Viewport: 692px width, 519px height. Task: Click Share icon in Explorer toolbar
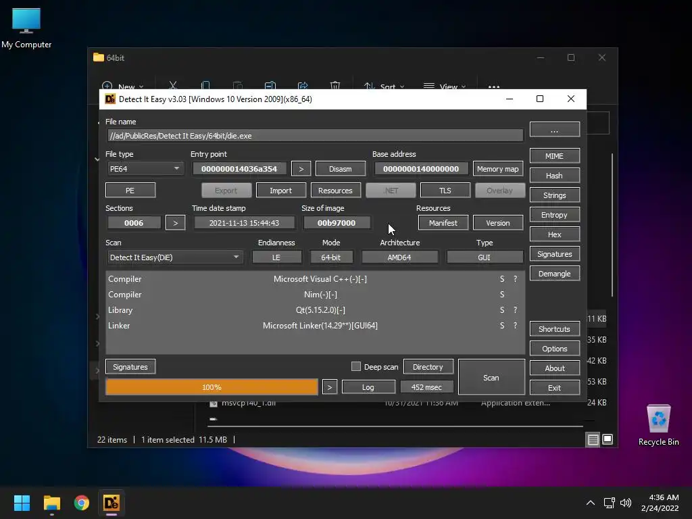coord(303,86)
